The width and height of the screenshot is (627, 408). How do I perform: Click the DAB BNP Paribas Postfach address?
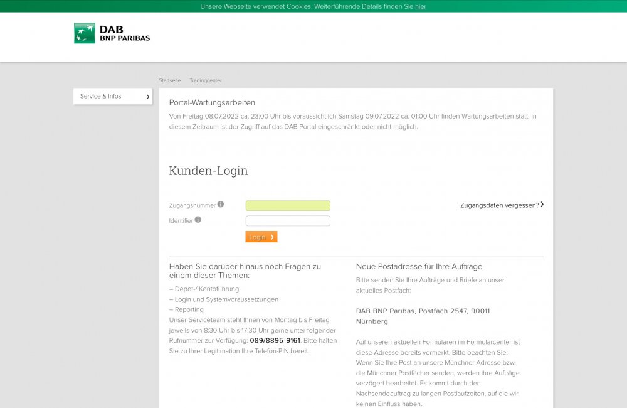pyautogui.click(x=423, y=316)
